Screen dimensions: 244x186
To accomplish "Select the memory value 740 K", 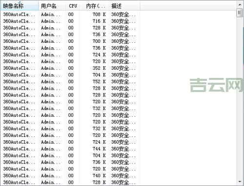I will pos(99,176).
